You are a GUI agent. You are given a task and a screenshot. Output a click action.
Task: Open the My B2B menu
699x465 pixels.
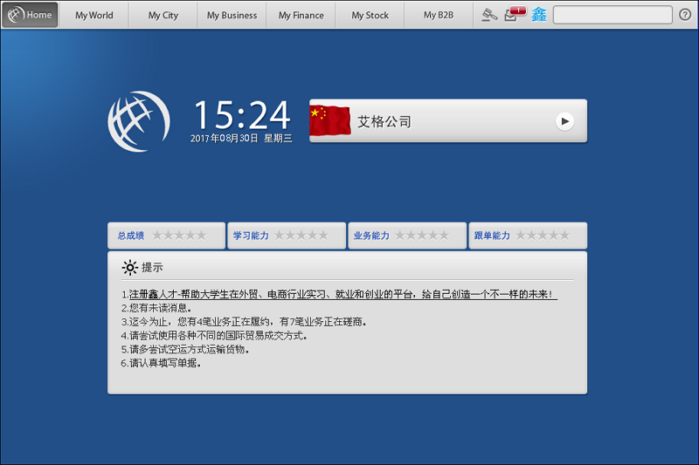click(439, 15)
